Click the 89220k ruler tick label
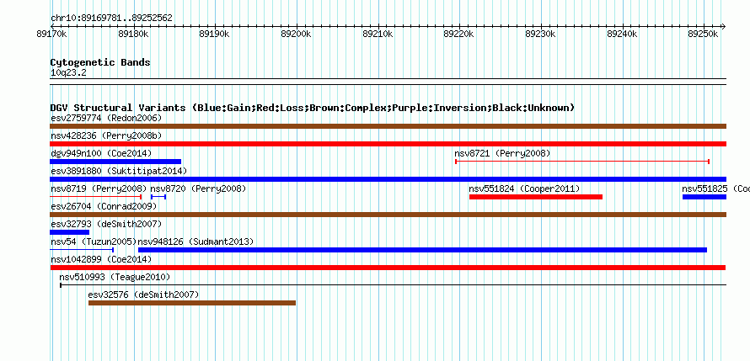 459,35
